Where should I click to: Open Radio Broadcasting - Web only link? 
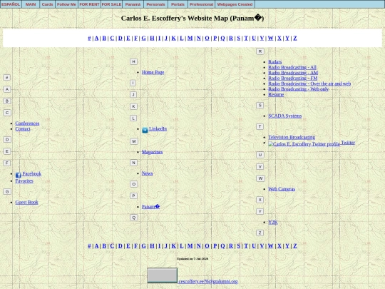pos(298,89)
